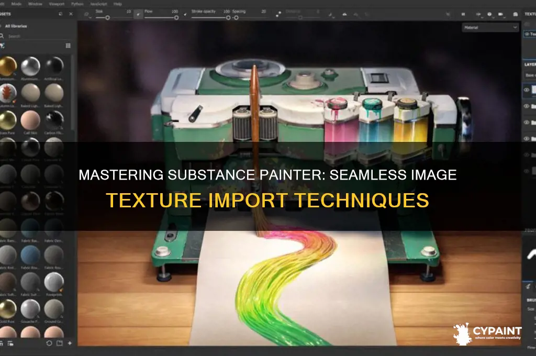
Task: Toggle pen pressure for Flow
Action: tap(185, 14)
